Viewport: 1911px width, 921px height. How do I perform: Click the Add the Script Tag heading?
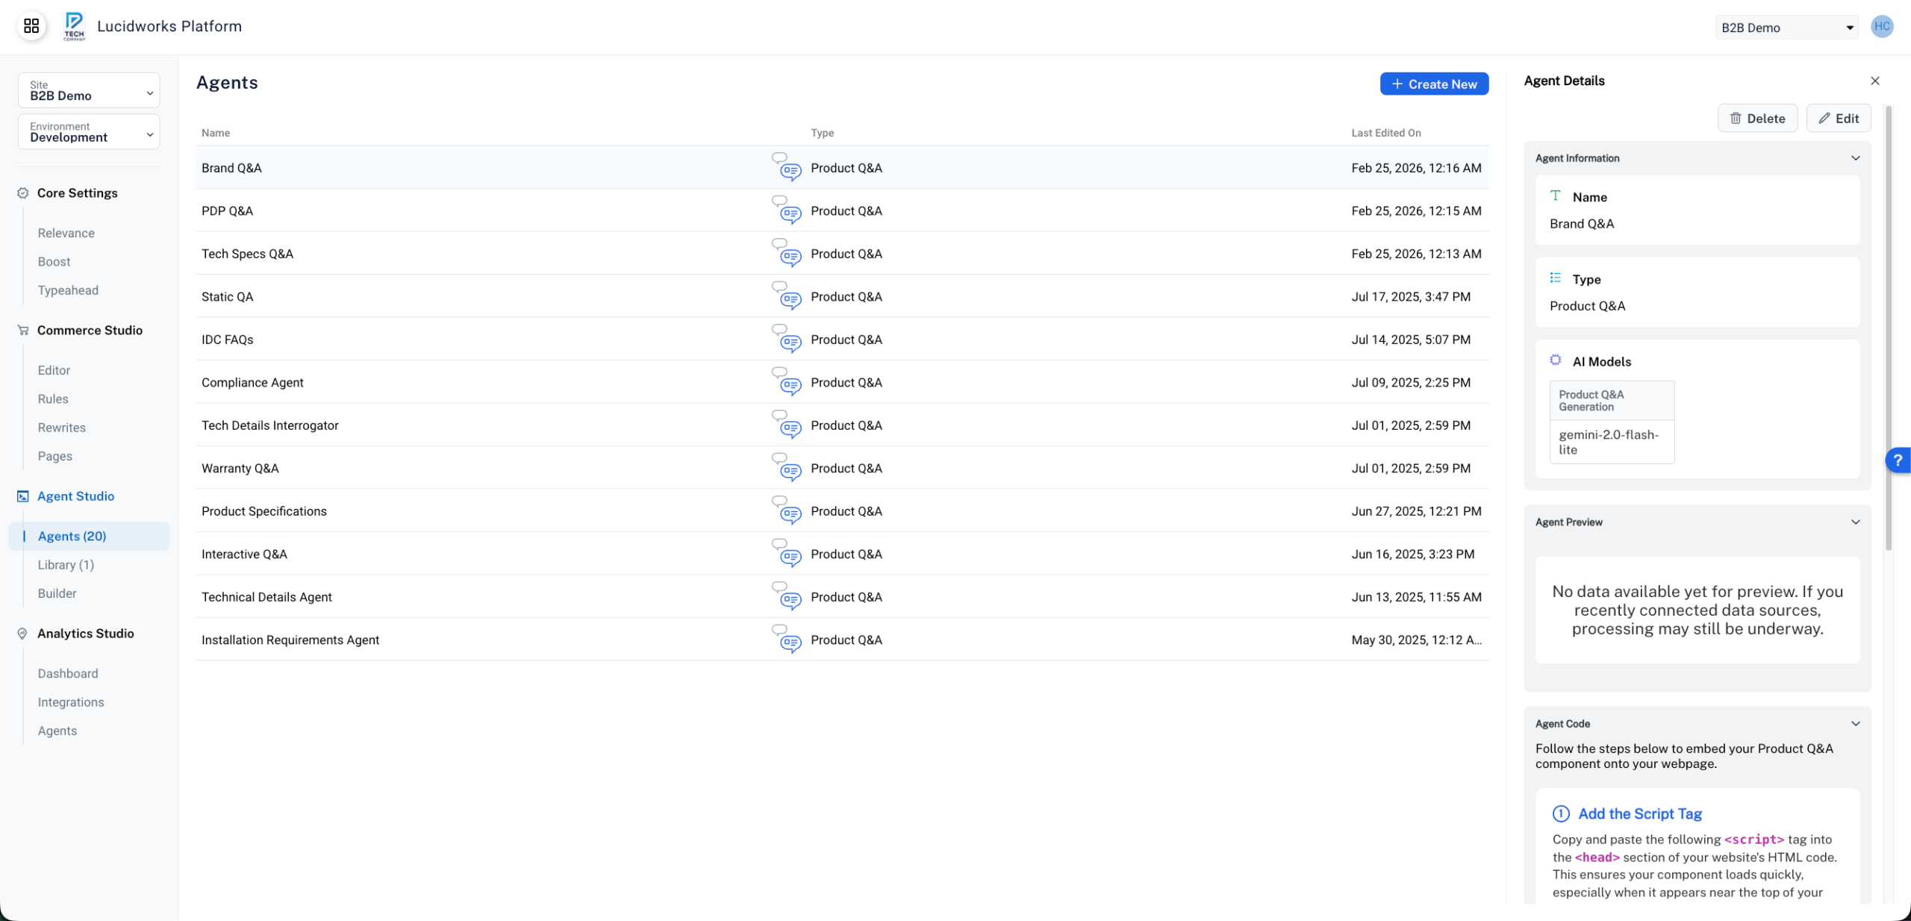click(1640, 814)
